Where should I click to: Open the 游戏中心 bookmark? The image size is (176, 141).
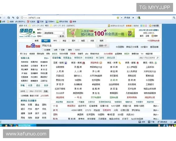[x=20, y=21]
